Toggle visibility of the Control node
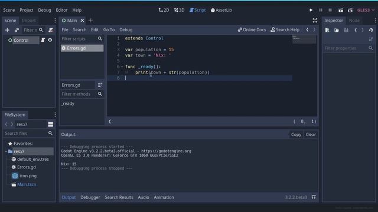378x212 pixels. pos(50,40)
